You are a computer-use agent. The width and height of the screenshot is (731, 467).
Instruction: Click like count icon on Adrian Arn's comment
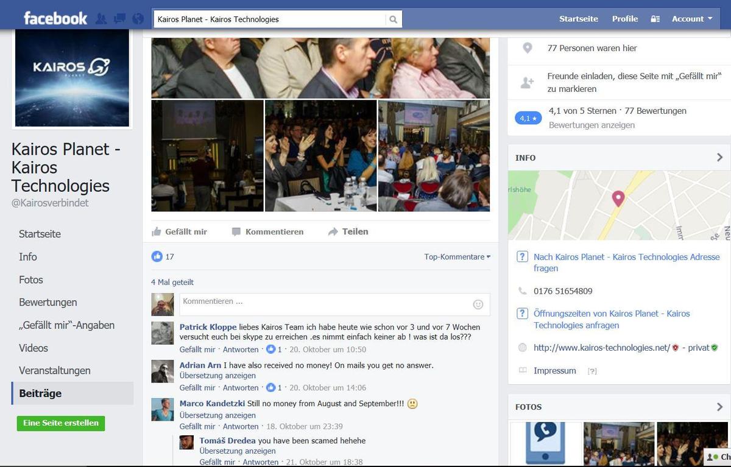(271, 387)
